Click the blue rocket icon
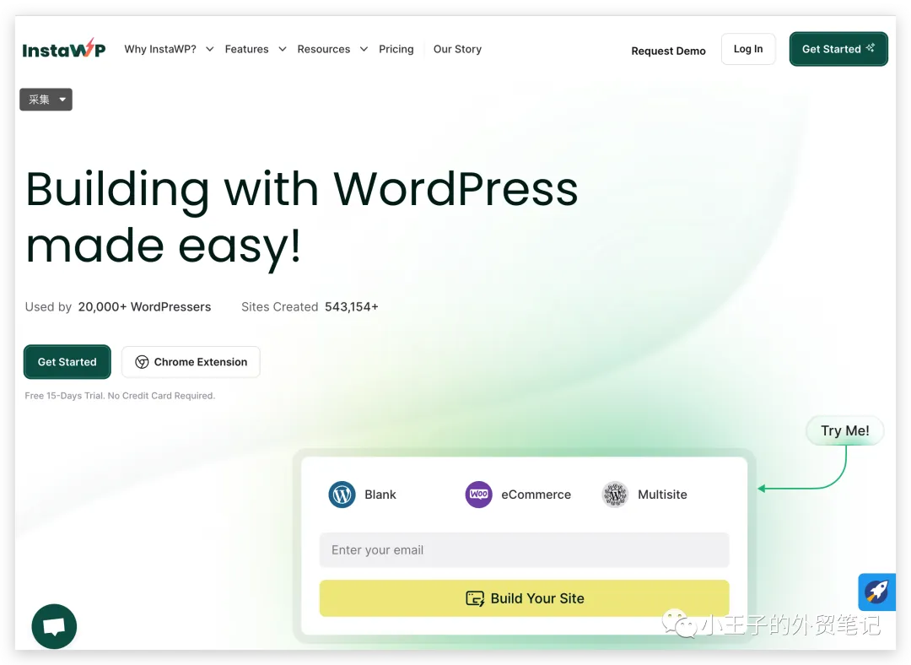Screen dimensions: 911x665 (876, 592)
